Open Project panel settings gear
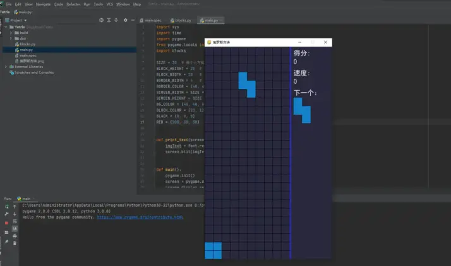This screenshot has height=266, width=451. pos(126,20)
